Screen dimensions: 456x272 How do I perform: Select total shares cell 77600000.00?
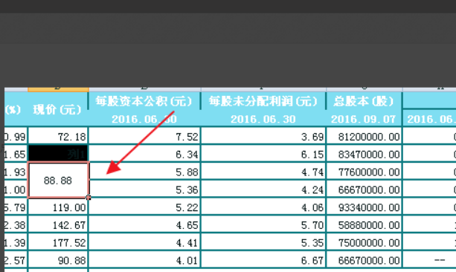click(364, 172)
